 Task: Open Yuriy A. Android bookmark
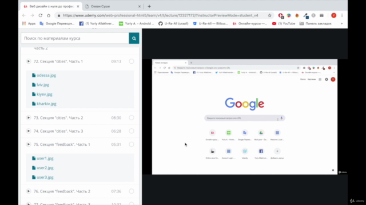coord(137,23)
